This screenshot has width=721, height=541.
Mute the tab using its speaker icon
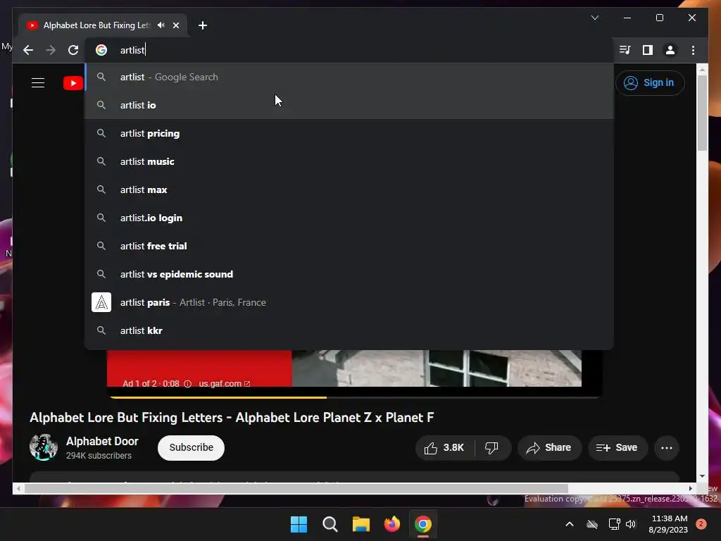pyautogui.click(x=161, y=25)
